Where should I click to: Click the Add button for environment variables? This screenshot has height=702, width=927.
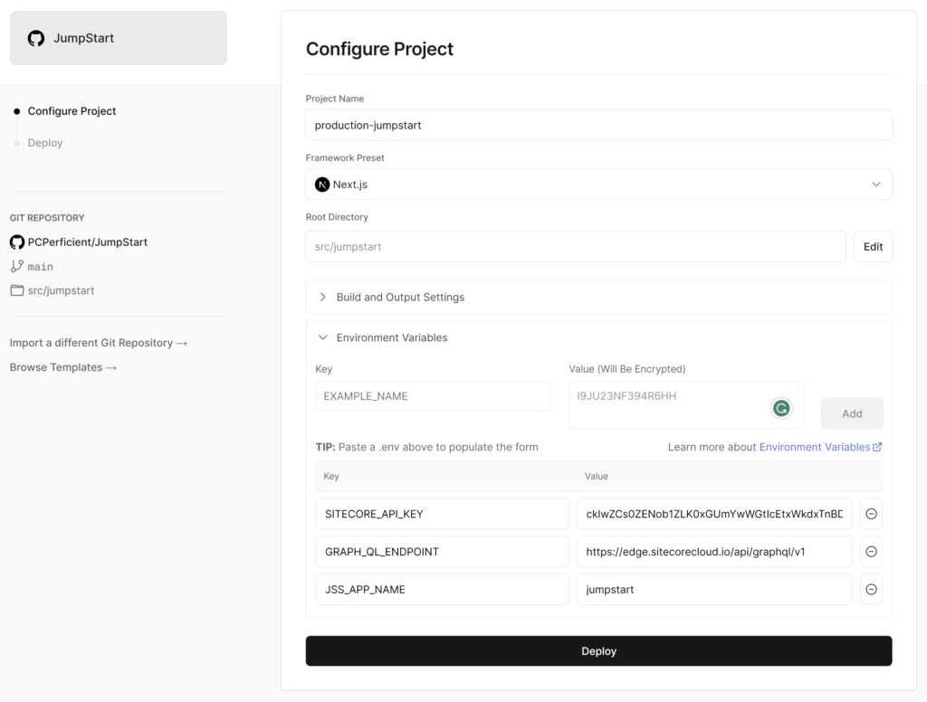(x=851, y=413)
